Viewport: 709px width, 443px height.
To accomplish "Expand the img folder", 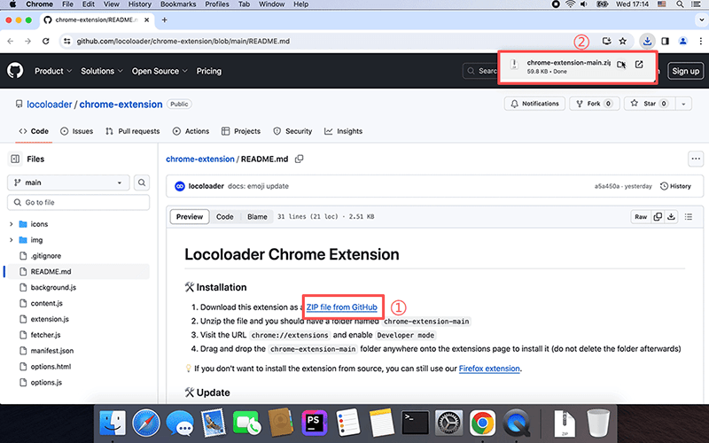I will [x=12, y=239].
